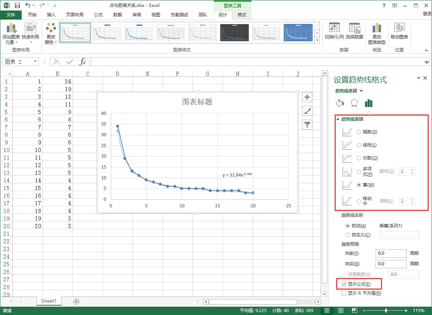Image resolution: width=432 pixels, height=315 pixels.
Task: Open Fill & Line paint bucket tab
Action: [340, 103]
